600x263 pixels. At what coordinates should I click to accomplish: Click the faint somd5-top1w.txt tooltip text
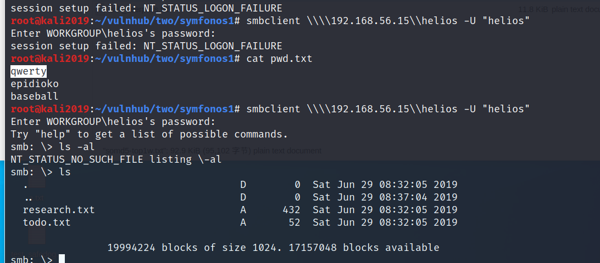pos(212,151)
